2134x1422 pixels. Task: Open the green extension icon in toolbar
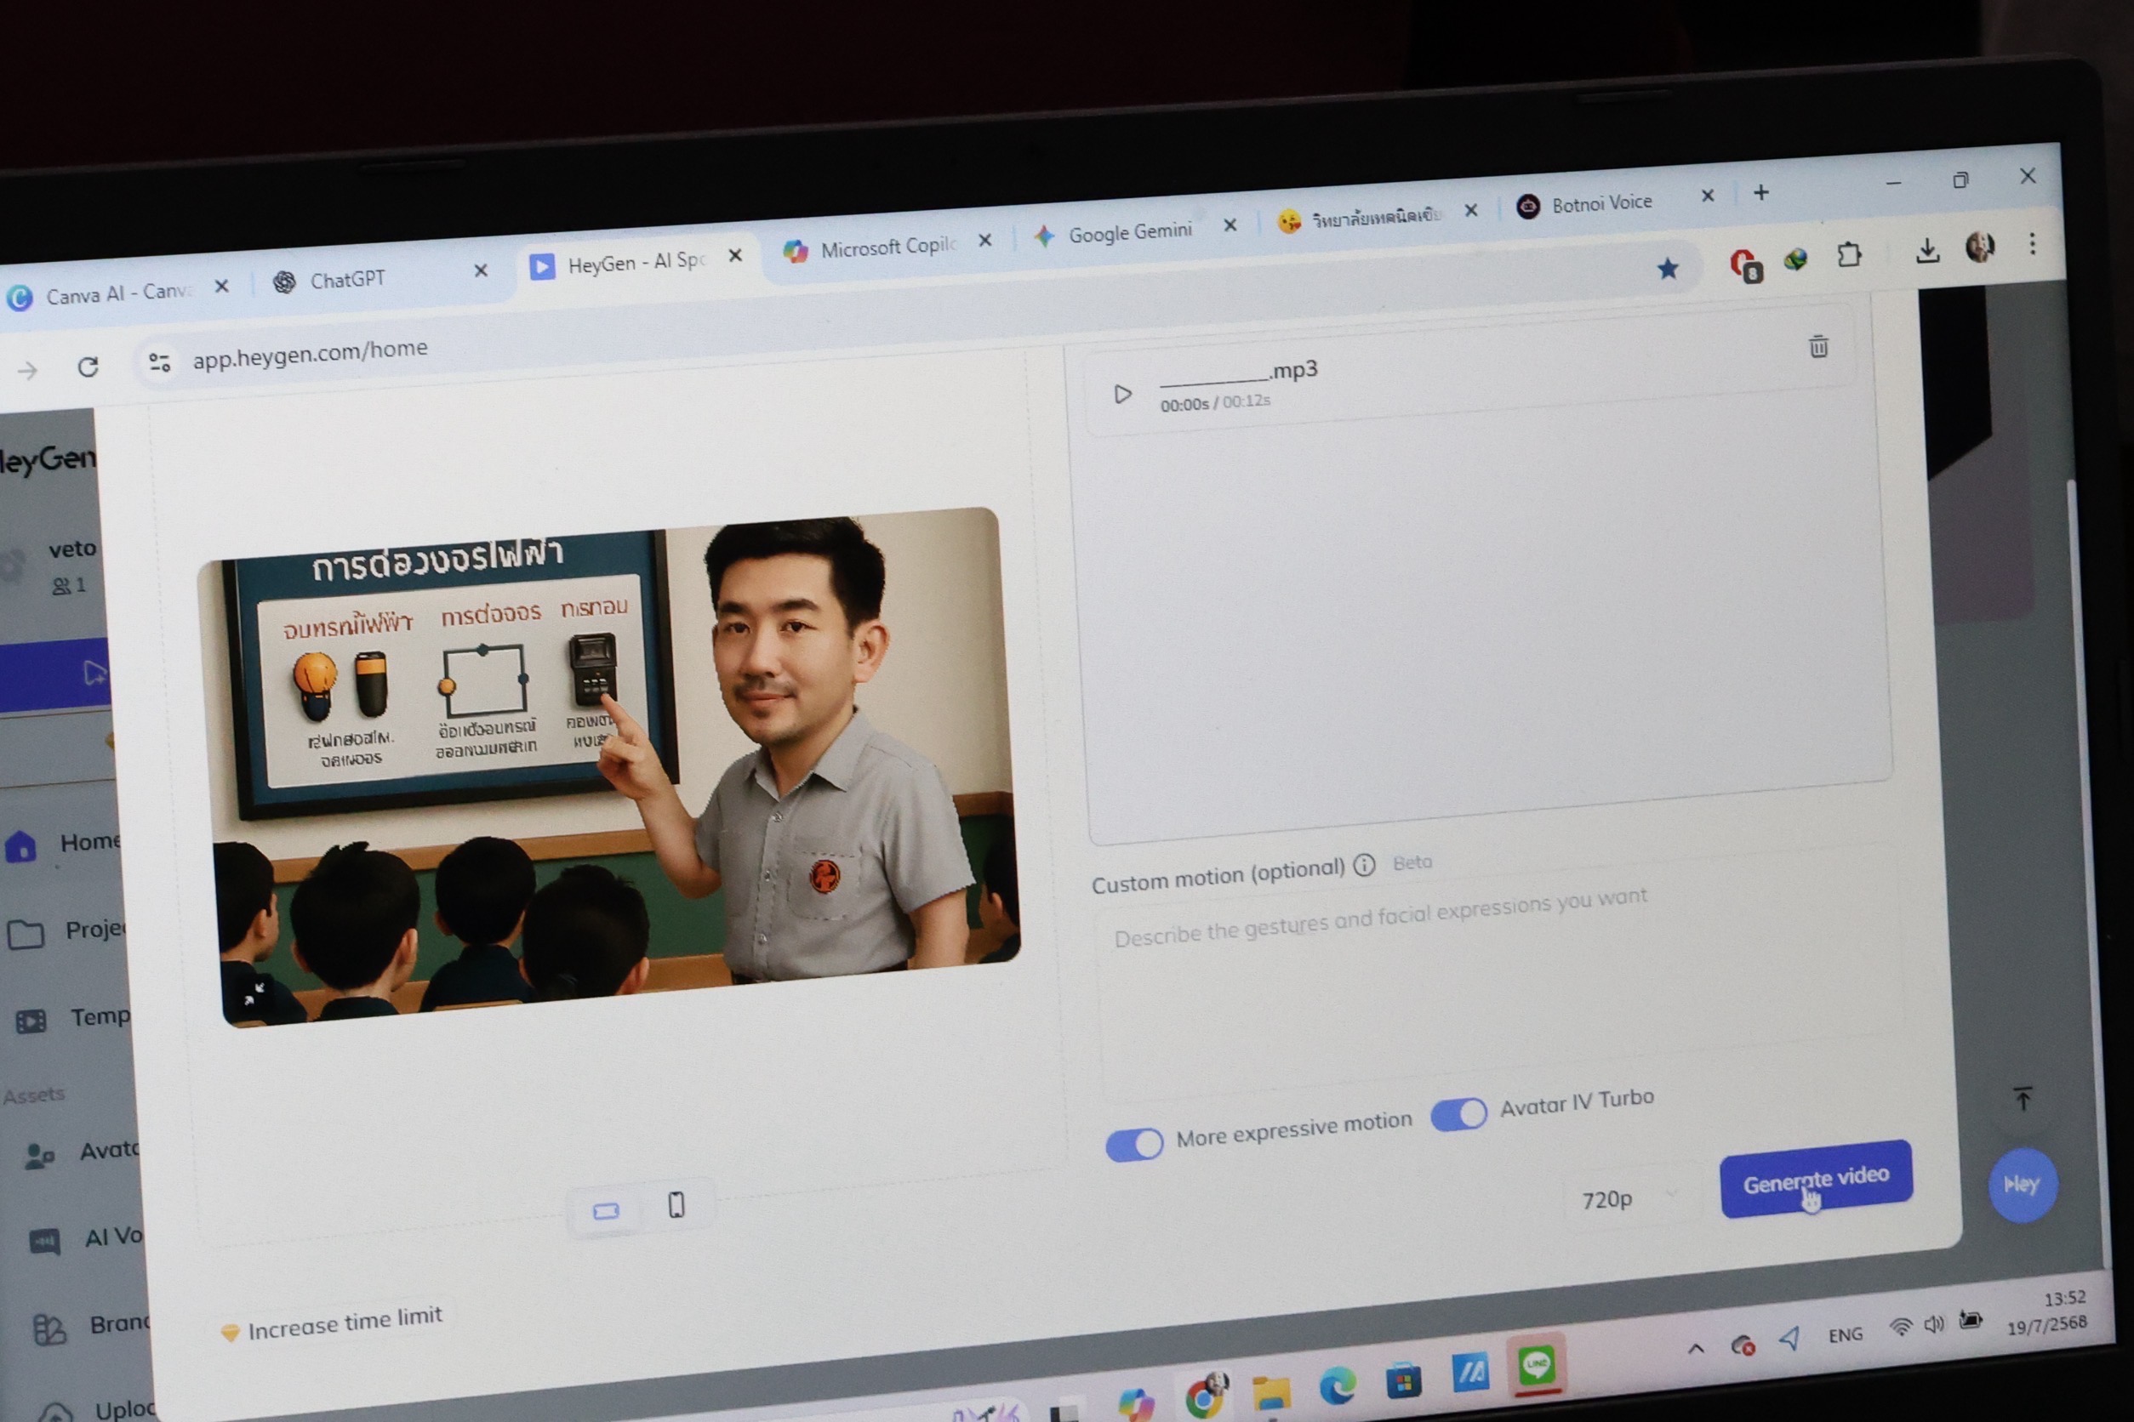click(1795, 259)
